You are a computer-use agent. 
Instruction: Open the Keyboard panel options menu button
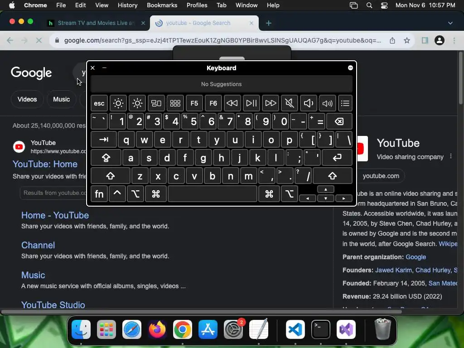(350, 68)
